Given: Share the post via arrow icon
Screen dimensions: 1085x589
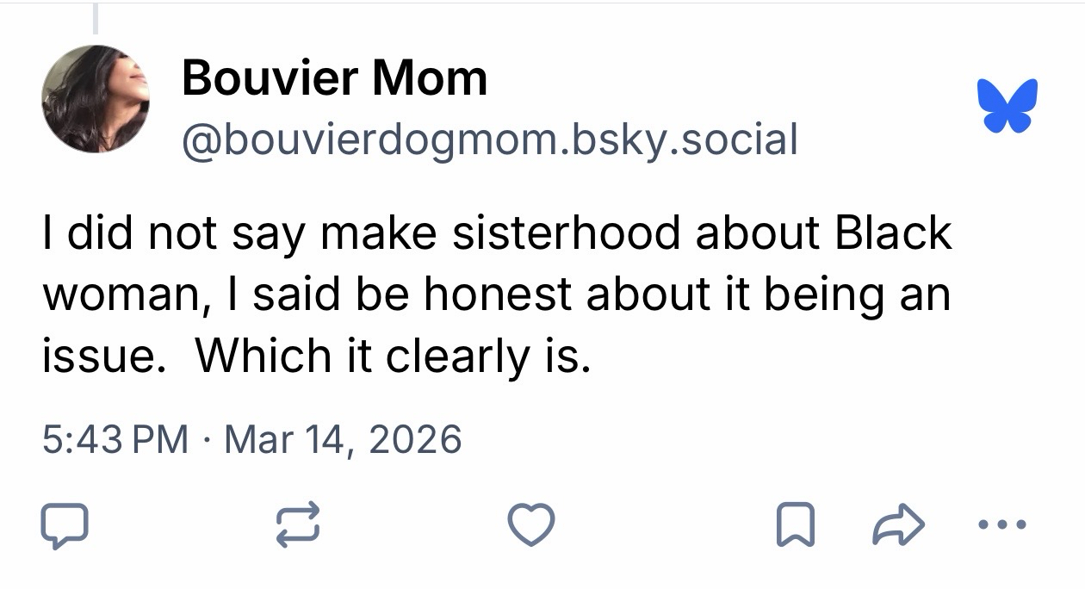Looking at the screenshot, I should (x=896, y=524).
